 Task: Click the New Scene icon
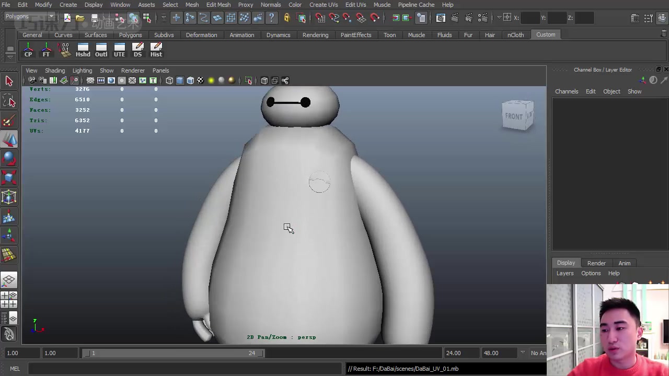click(x=67, y=18)
